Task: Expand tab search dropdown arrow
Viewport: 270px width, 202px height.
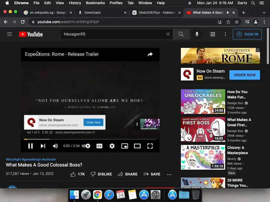Action: click(264, 13)
